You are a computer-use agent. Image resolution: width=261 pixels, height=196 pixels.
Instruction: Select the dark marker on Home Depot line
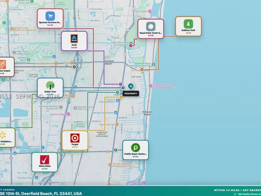[x=74, y=67]
